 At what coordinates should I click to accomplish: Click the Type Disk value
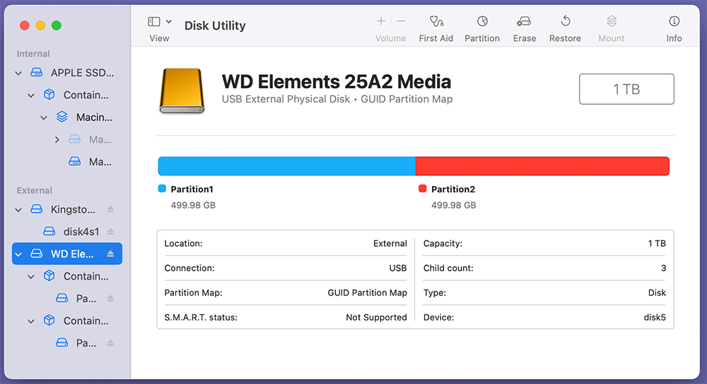657,293
